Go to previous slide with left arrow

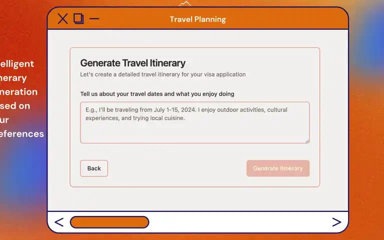tap(59, 222)
